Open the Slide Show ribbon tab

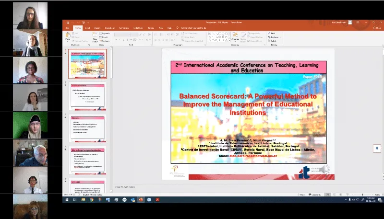point(138,28)
